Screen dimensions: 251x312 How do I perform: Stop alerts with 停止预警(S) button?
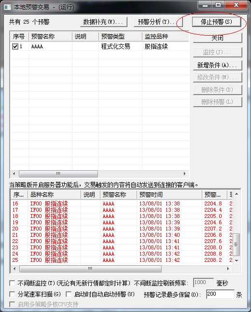(217, 22)
